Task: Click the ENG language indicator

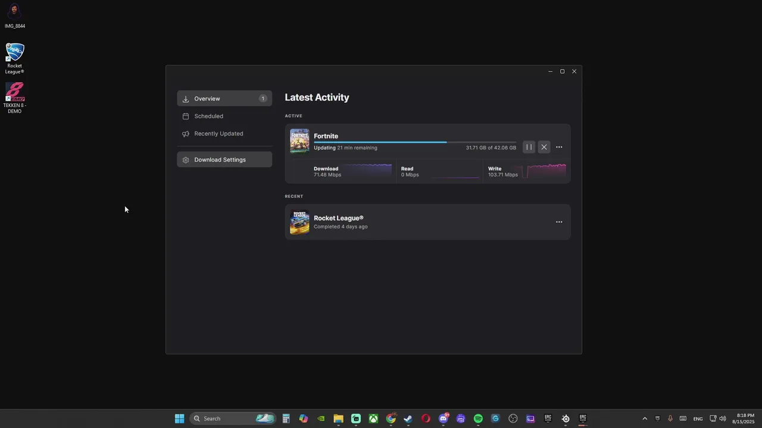Action: 698,419
